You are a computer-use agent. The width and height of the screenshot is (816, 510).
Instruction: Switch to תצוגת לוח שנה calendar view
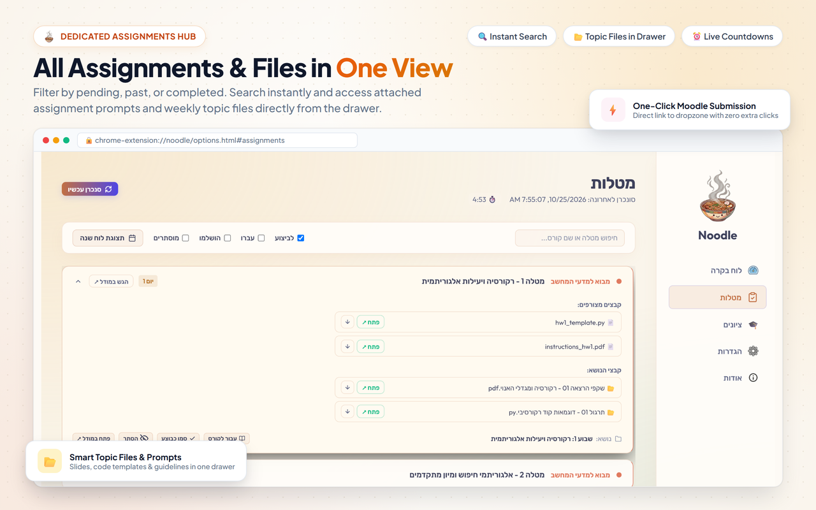coord(108,238)
